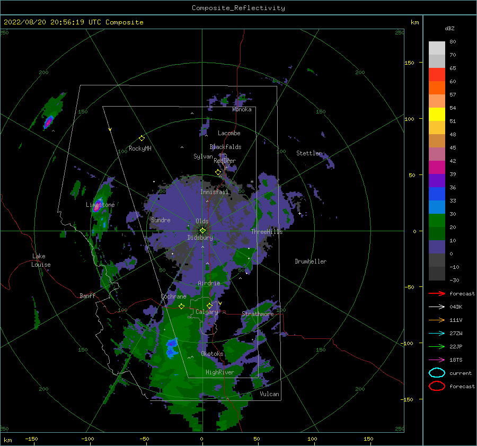Image resolution: width=477 pixels, height=446 pixels.
Task: Select the purple 0 dBZ color swatch
Action: coord(437,247)
